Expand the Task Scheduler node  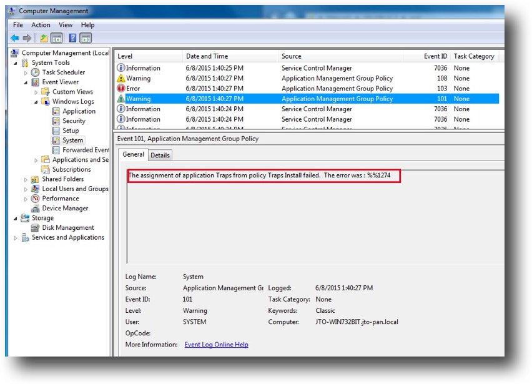coord(26,72)
